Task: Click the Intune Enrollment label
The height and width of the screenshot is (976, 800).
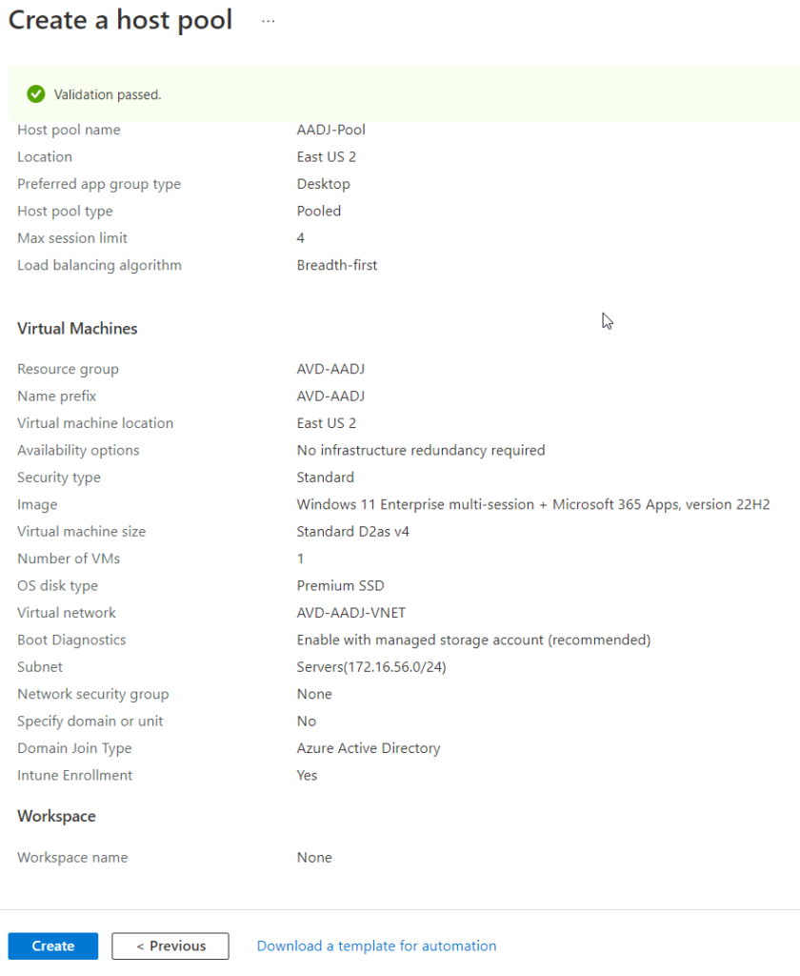Action: [x=74, y=775]
